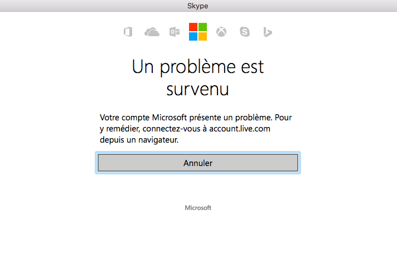Click the grey Office icon
This screenshot has width=397, height=273.
coord(128,32)
